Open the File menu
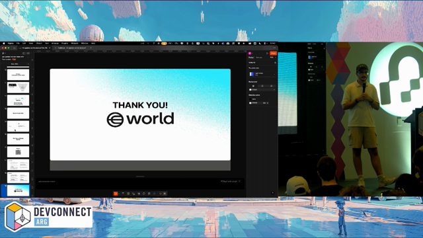The image size is (423, 238). point(18,43)
